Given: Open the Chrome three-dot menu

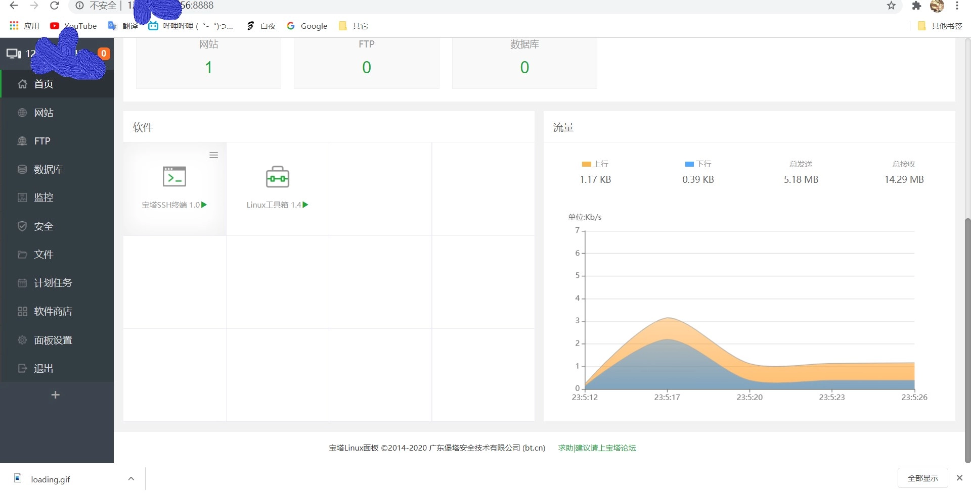Looking at the screenshot, I should (x=957, y=6).
